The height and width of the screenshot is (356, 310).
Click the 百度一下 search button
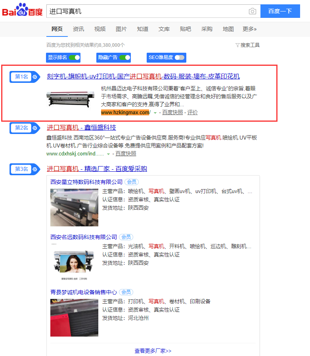280,11
